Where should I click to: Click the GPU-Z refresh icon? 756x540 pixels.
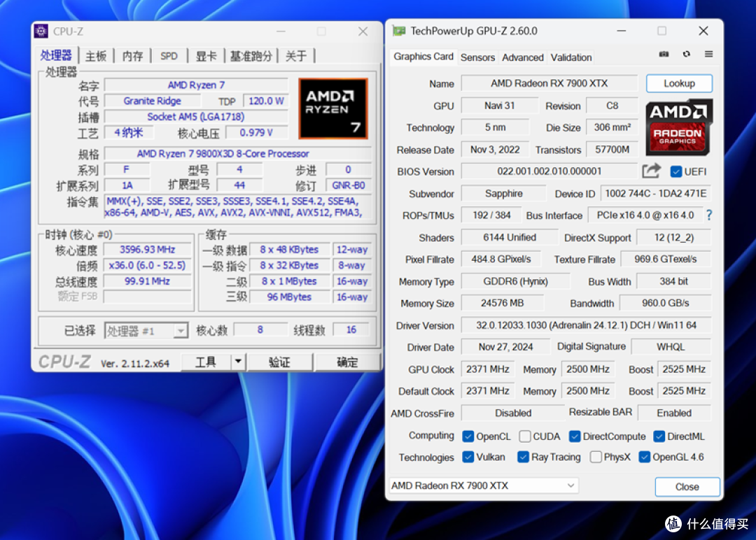[686, 55]
